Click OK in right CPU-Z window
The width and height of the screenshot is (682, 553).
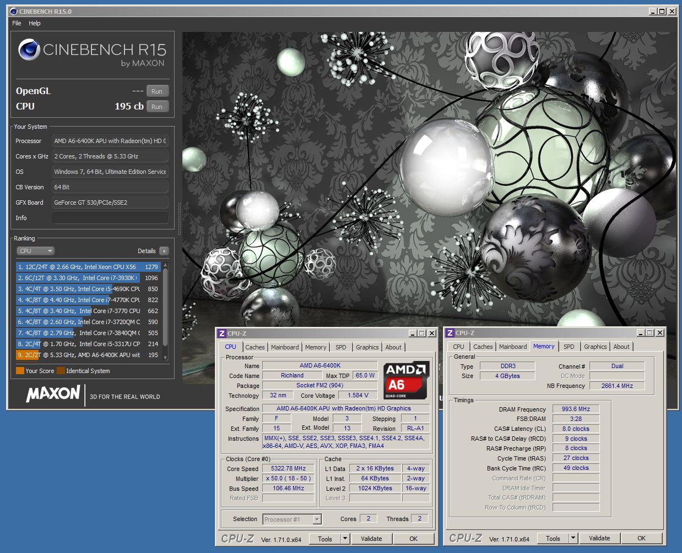click(x=642, y=538)
